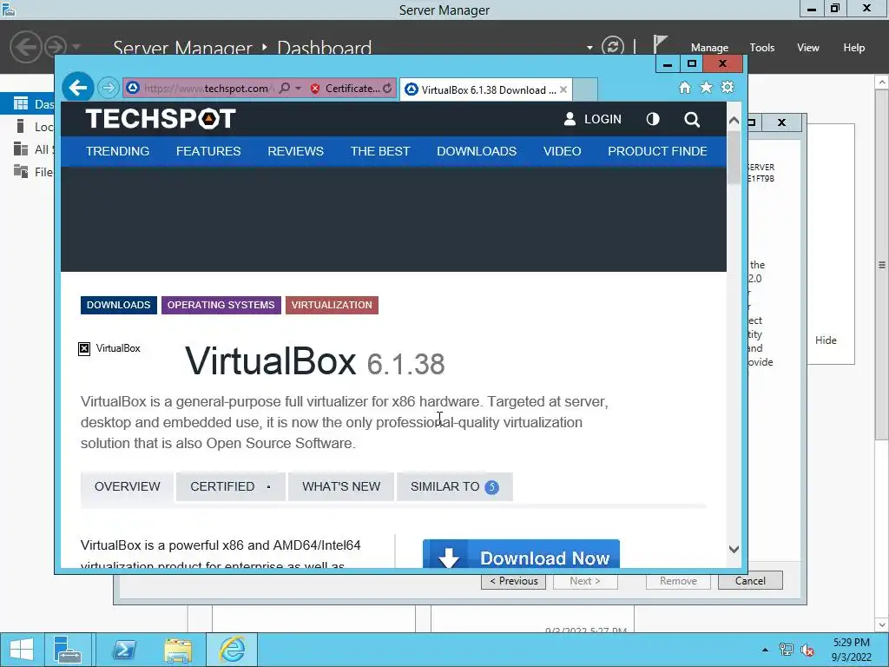
Task: Open THE BEST menu item
Action: click(380, 151)
